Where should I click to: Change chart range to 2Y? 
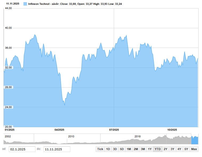click(x=165, y=149)
